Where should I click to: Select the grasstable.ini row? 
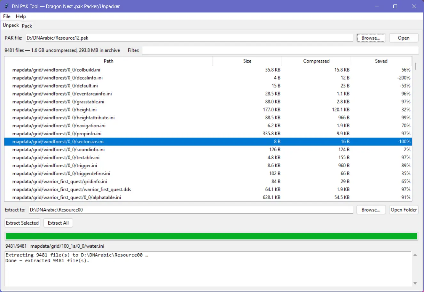(x=208, y=101)
